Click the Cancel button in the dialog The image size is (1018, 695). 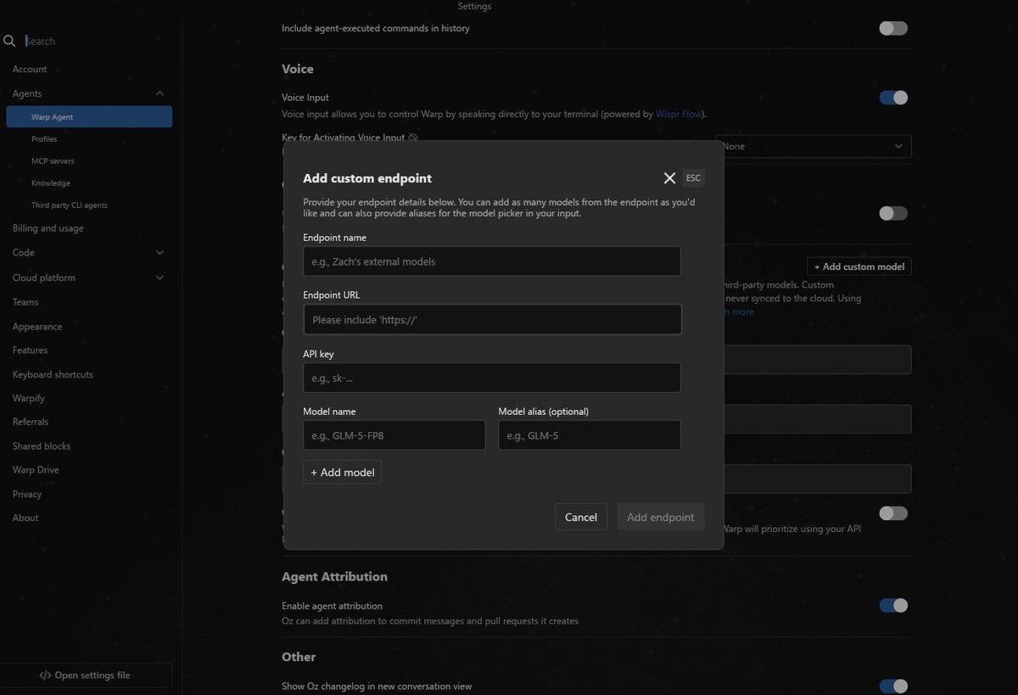point(581,517)
